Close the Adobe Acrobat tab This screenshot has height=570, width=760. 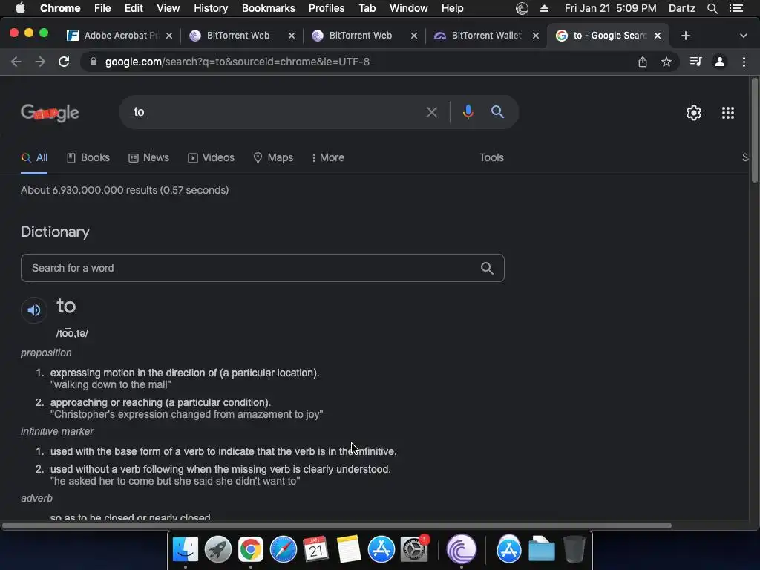click(168, 36)
